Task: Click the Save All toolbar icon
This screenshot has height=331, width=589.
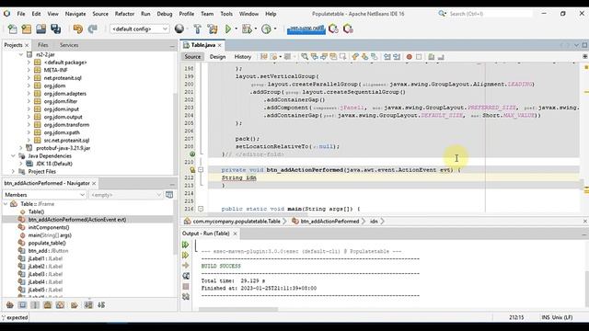Action: (56, 29)
